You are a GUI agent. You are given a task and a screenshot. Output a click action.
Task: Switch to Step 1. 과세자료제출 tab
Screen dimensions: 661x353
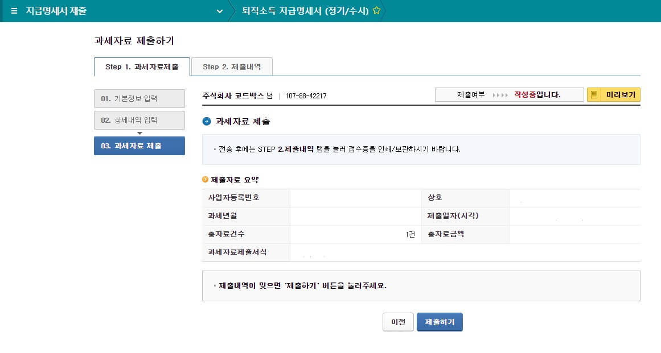click(x=142, y=67)
